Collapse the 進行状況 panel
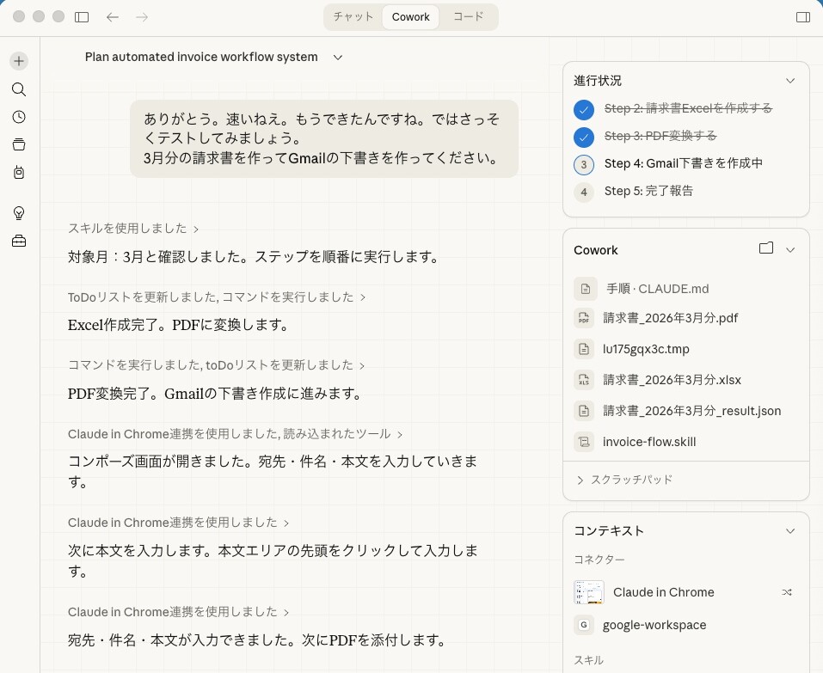 (790, 81)
